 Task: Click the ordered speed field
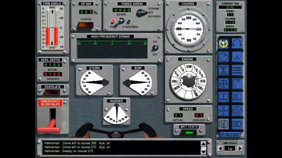click(x=199, y=115)
